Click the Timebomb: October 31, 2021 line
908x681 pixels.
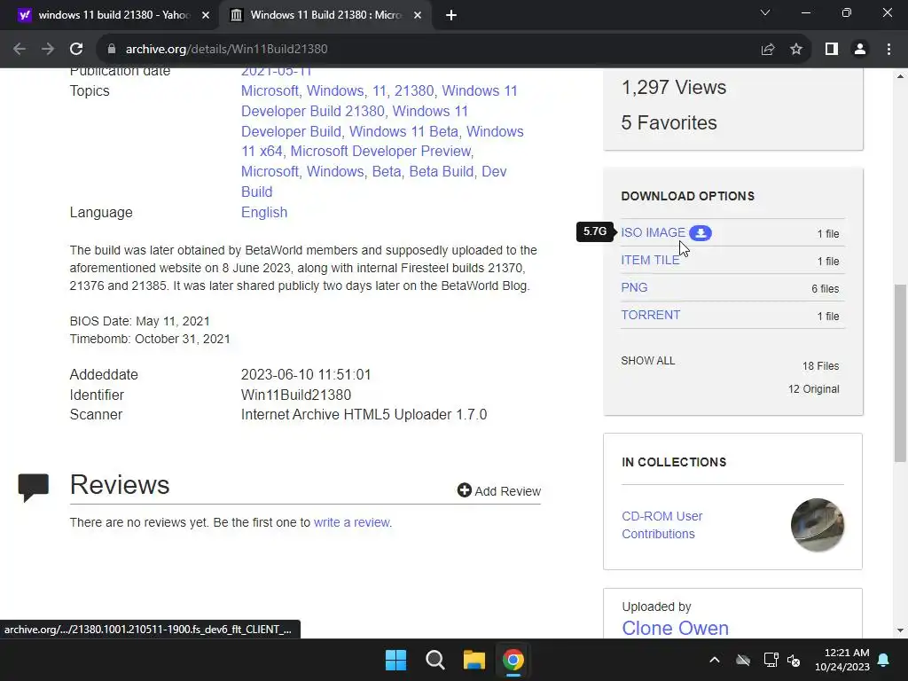click(149, 339)
